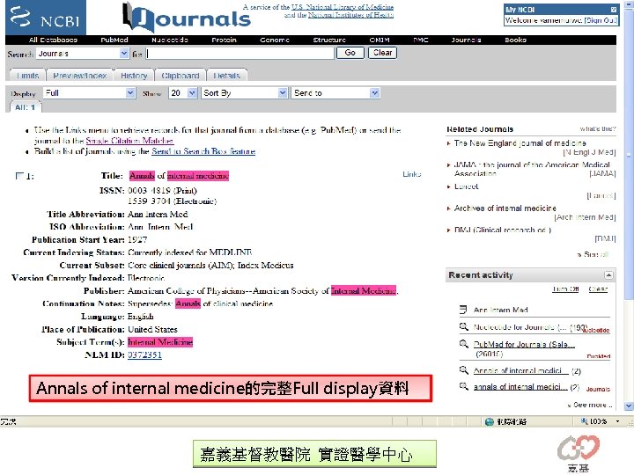
Task: Switch to the Preview/Index tab
Action: [79, 76]
